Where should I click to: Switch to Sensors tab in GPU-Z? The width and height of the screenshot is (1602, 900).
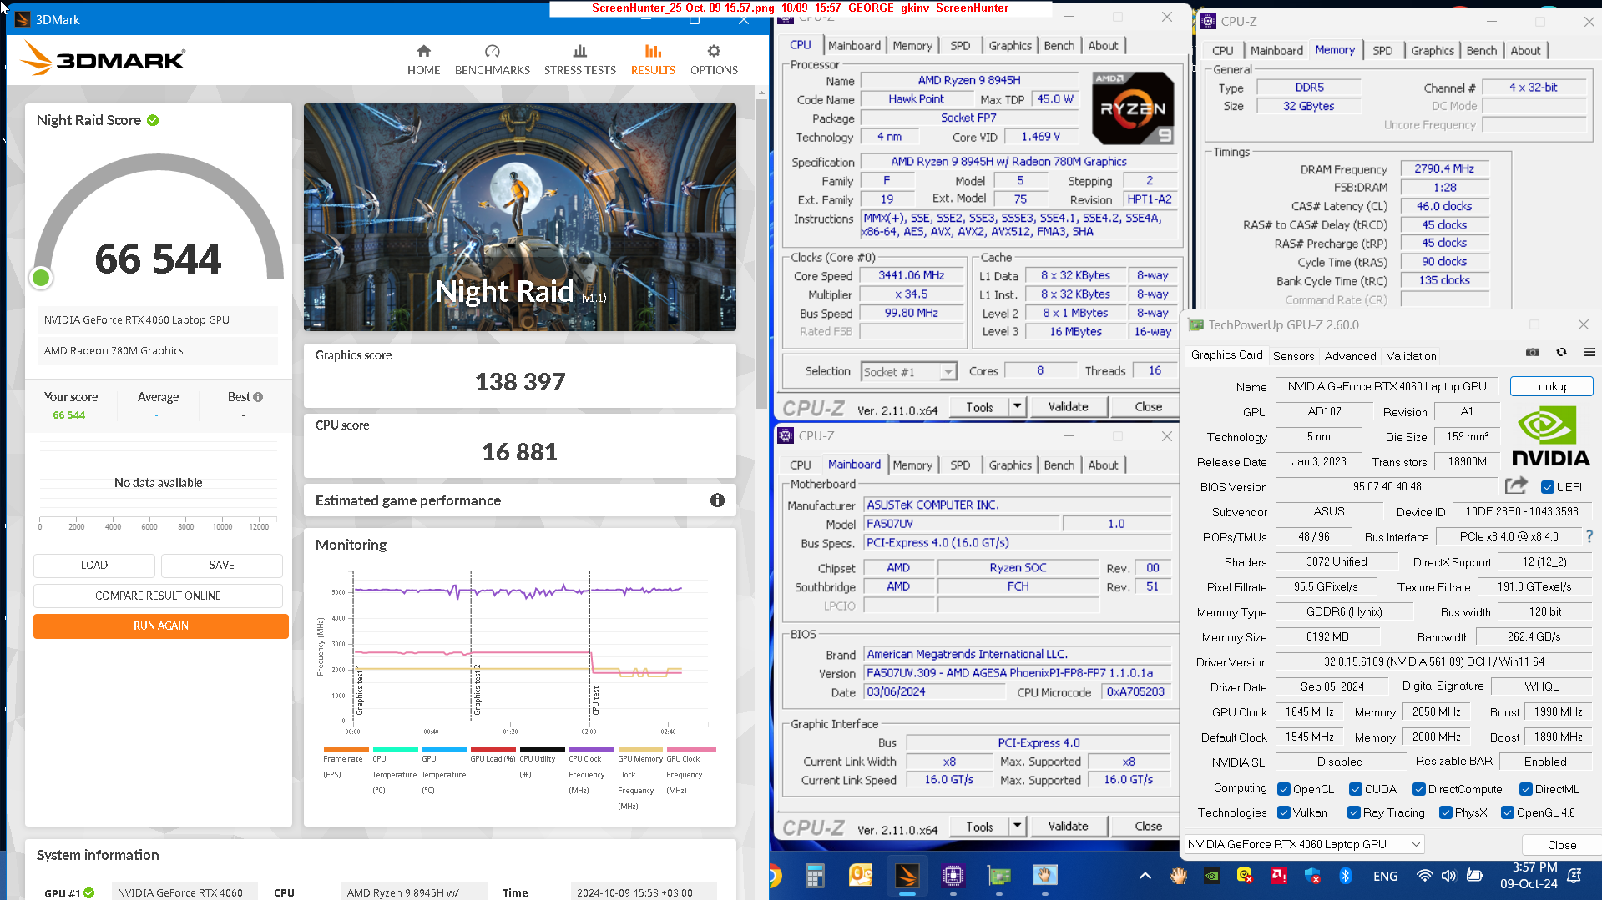tap(1293, 356)
